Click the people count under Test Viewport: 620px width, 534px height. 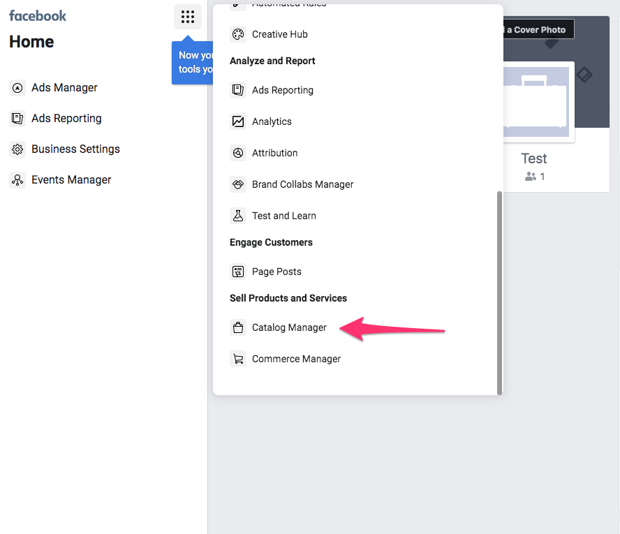coord(535,177)
